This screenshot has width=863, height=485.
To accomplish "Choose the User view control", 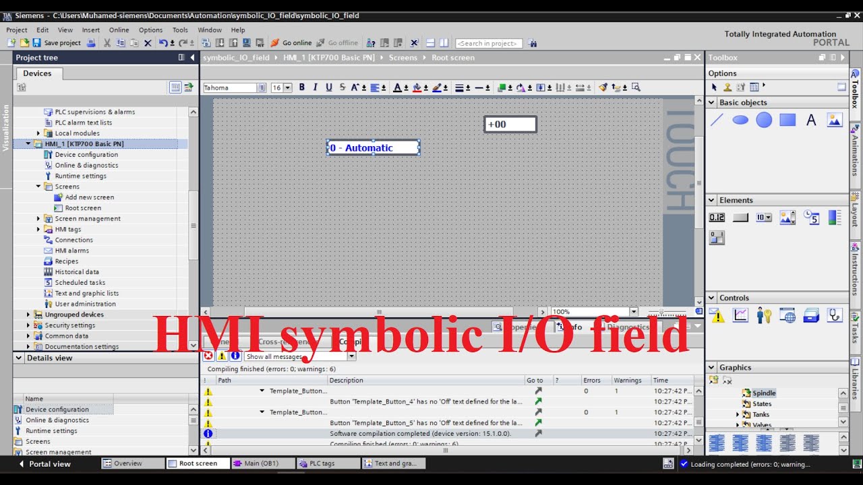I will (764, 315).
